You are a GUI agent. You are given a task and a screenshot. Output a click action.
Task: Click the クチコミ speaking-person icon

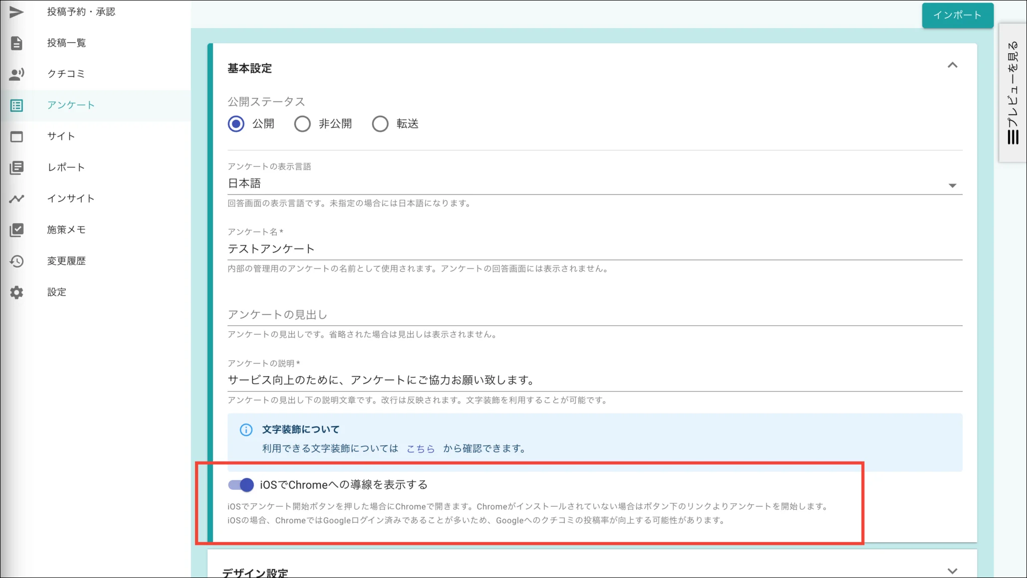pyautogui.click(x=17, y=74)
